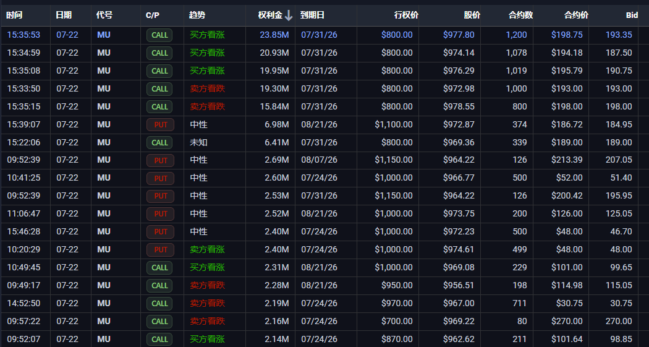Viewport: 649px width, 347px height.
Task: Click the 合约数 column header
Action: point(520,15)
